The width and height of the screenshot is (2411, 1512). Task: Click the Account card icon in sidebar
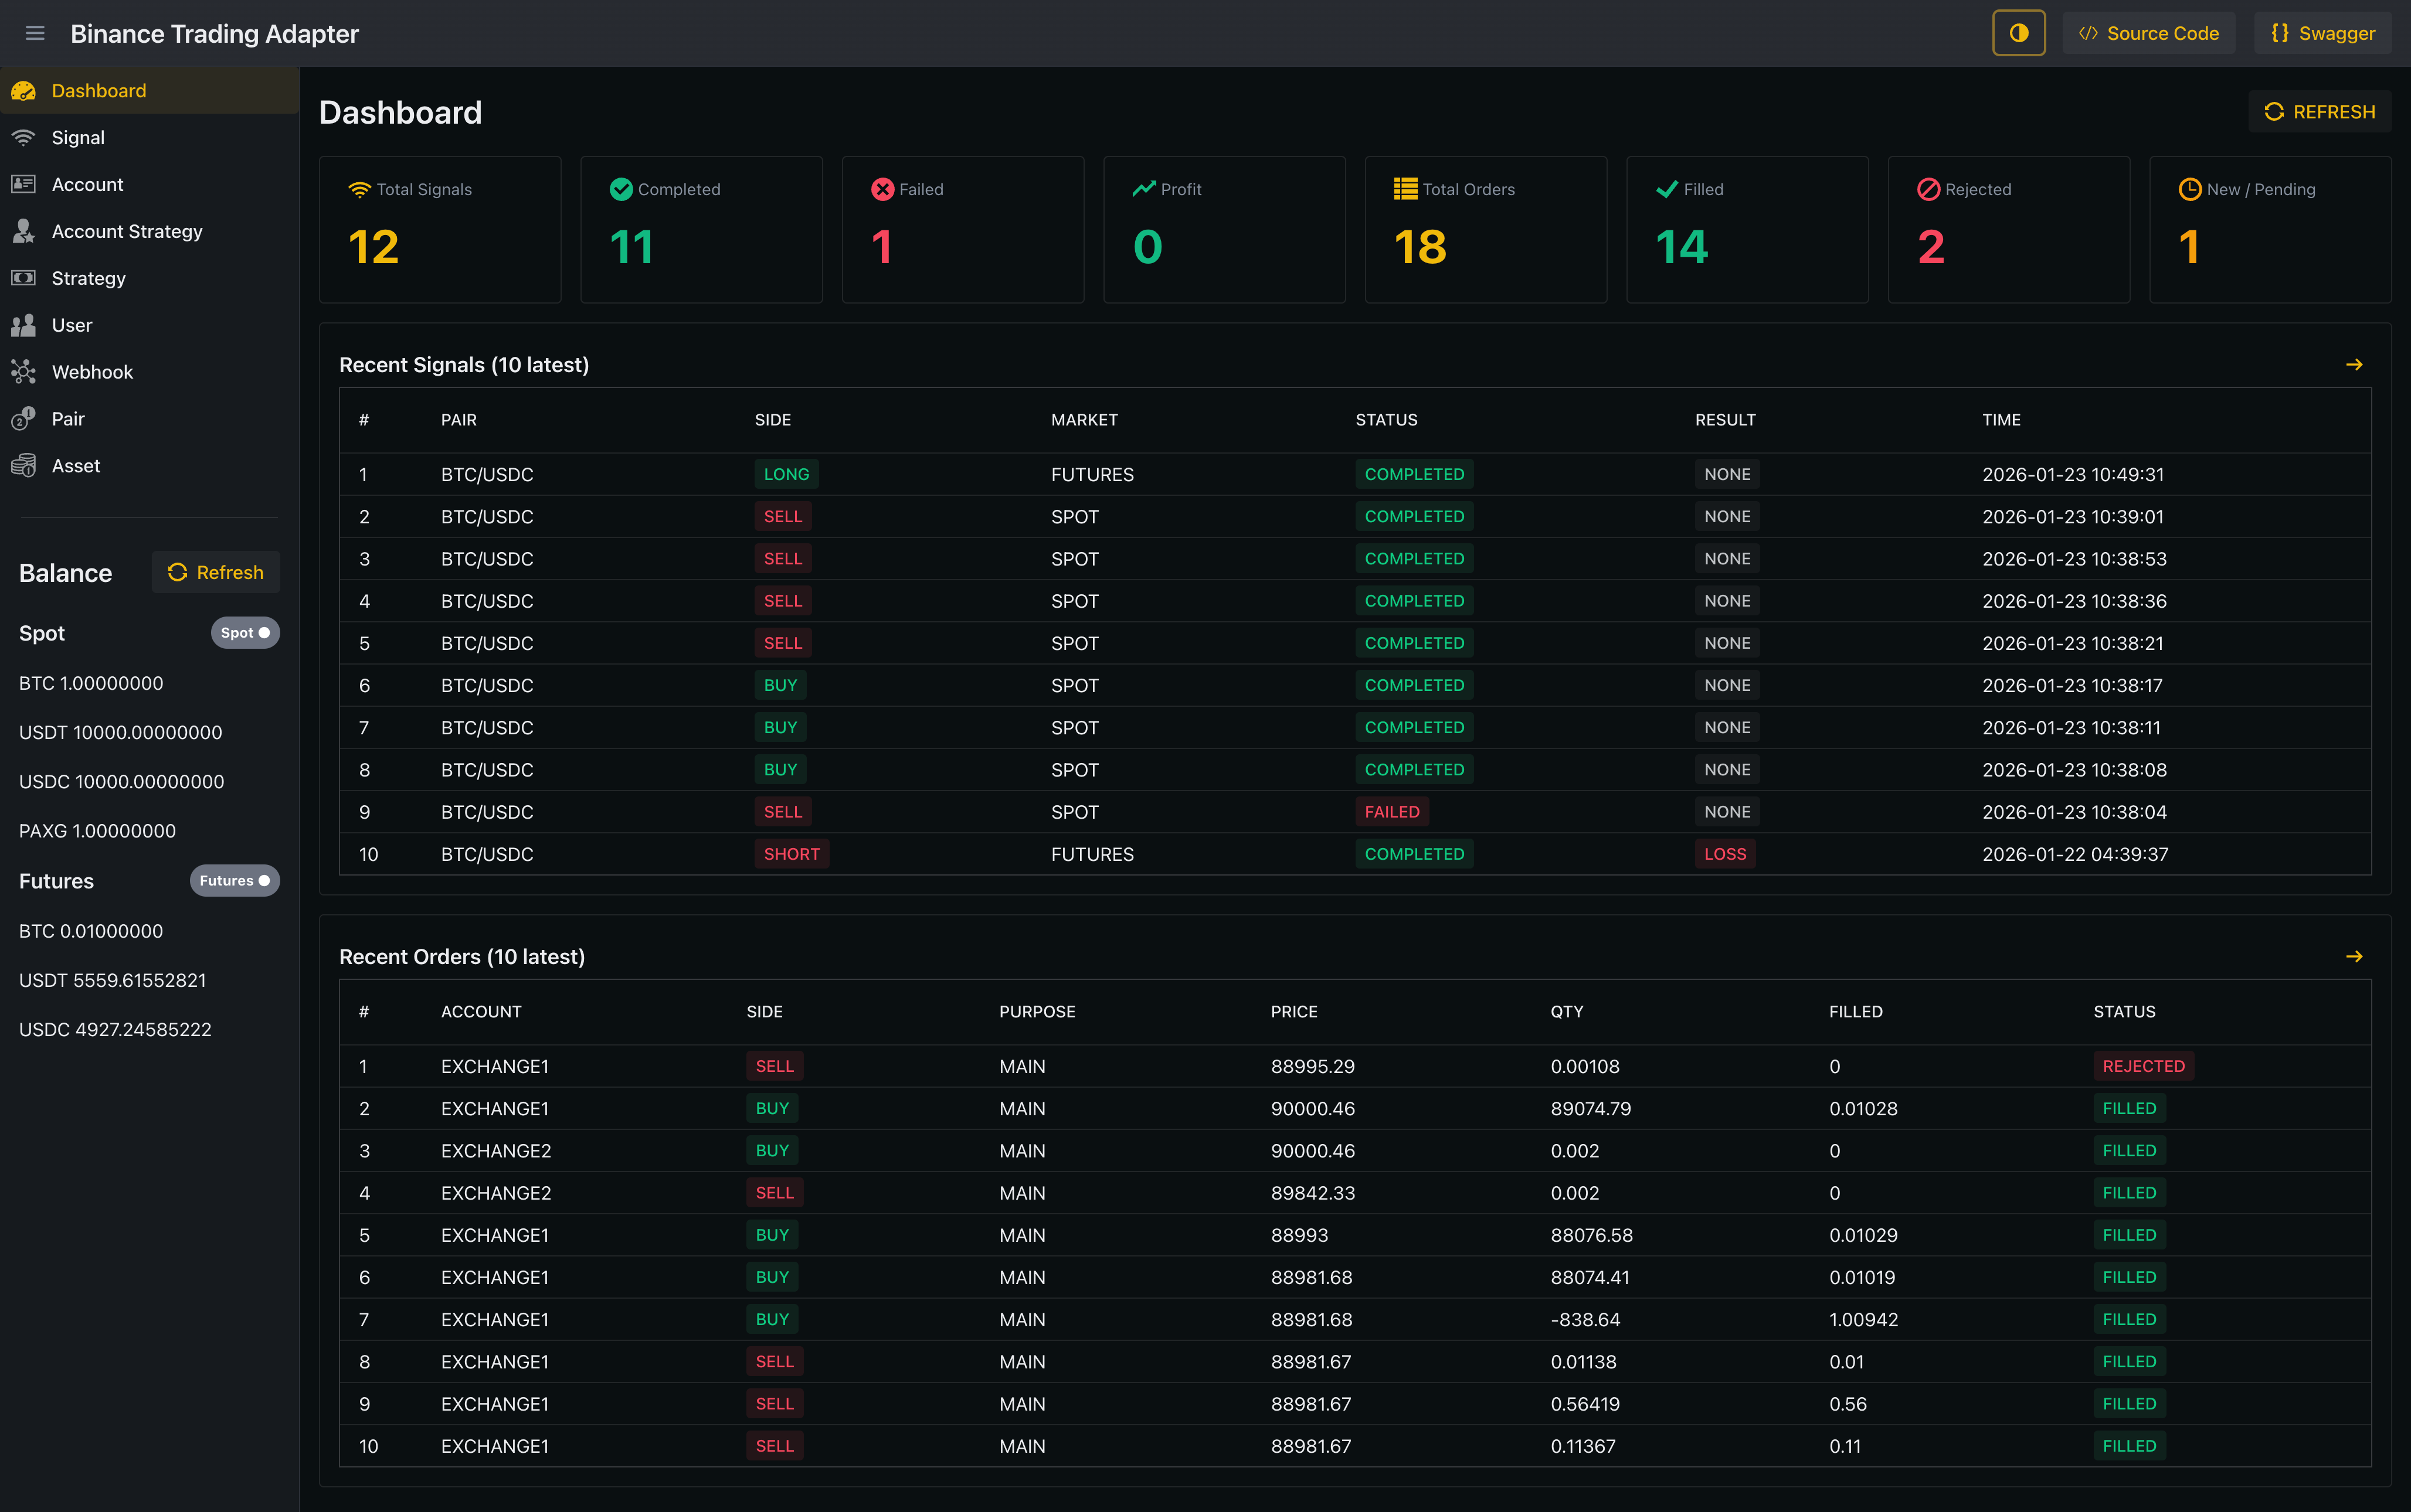coord(23,185)
